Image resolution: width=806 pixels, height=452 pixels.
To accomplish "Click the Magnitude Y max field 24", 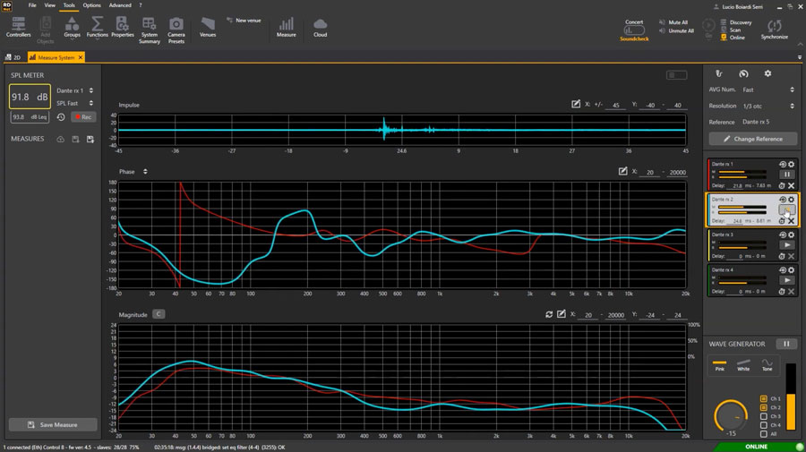I will click(x=677, y=315).
